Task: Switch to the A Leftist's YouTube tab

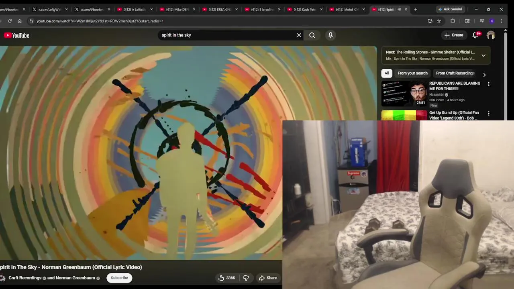Action: [135, 9]
